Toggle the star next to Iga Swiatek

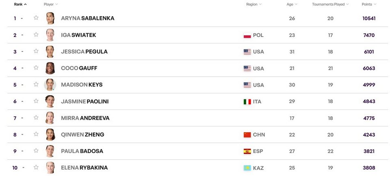(36, 34)
